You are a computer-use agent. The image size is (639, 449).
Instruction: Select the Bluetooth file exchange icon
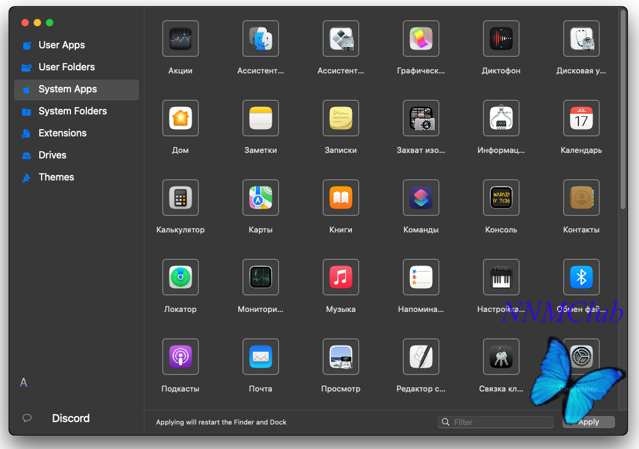pyautogui.click(x=581, y=277)
